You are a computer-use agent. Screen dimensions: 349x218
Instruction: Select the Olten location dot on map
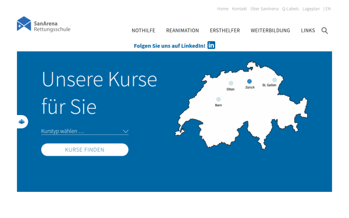[231, 83]
